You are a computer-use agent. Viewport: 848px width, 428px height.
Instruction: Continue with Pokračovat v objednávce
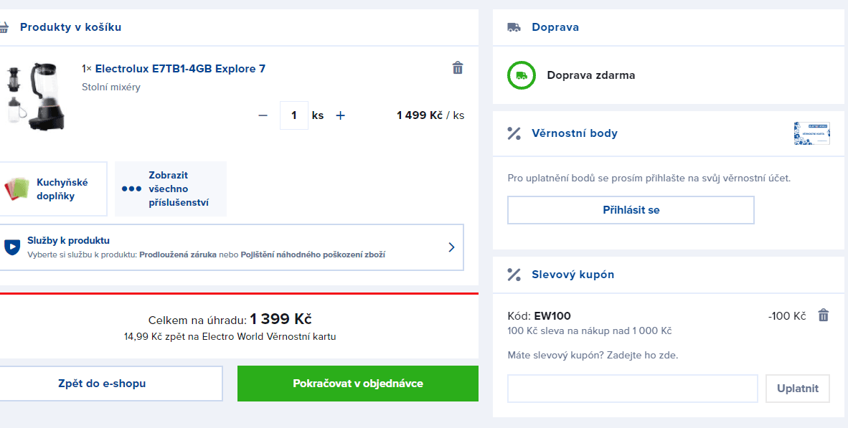click(358, 384)
